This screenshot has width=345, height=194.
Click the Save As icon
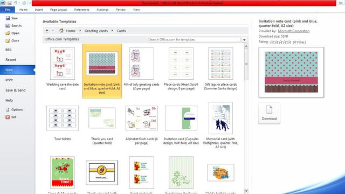click(8, 25)
